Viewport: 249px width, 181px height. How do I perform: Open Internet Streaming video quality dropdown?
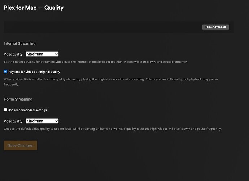[42, 54]
